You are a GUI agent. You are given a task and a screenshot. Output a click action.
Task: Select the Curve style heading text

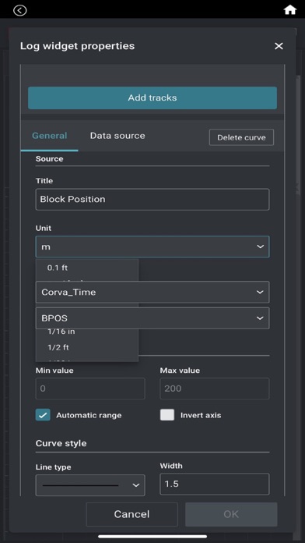coord(61,443)
